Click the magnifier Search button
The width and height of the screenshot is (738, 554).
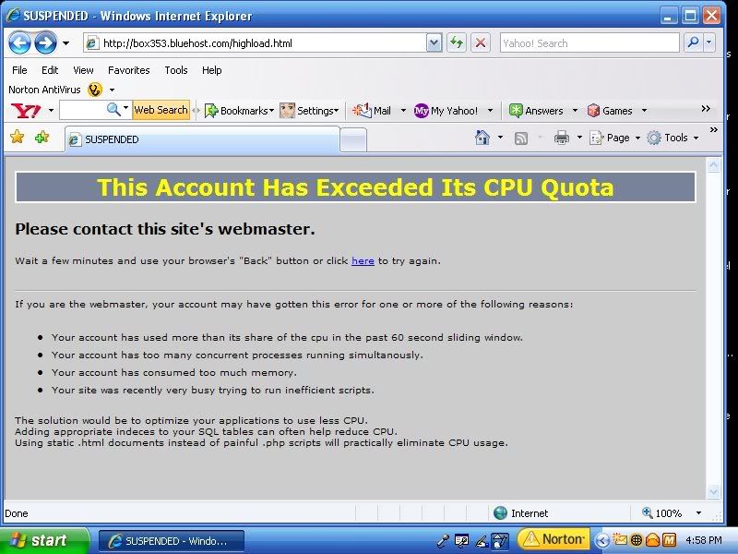[692, 42]
